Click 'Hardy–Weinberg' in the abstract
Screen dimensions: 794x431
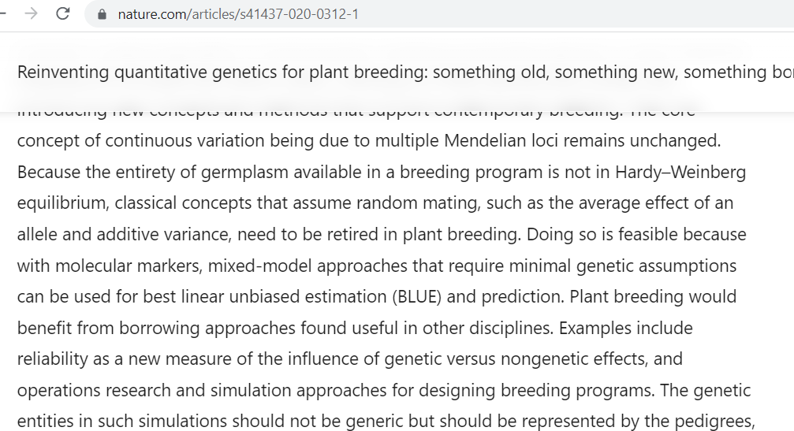(680, 173)
